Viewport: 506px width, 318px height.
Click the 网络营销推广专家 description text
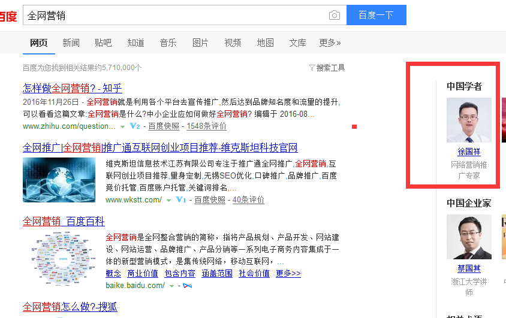[469, 170]
